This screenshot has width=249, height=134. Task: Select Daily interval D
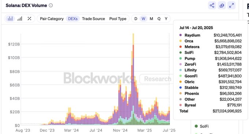point(136,19)
